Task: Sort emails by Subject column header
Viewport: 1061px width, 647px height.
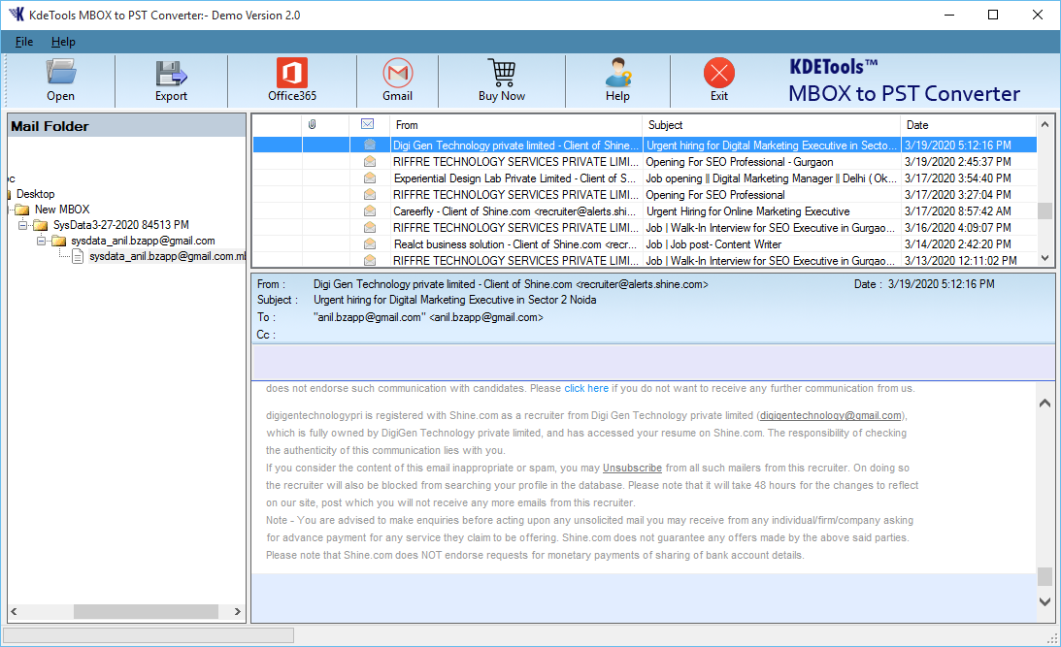Action: (772, 124)
